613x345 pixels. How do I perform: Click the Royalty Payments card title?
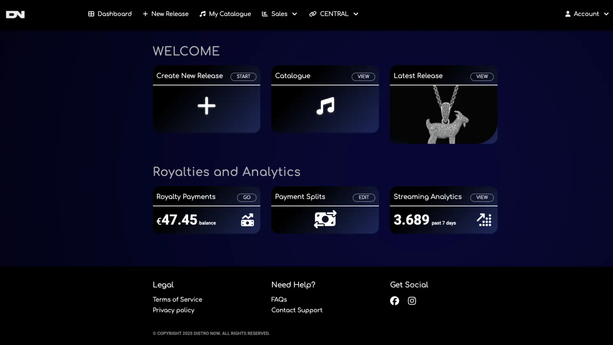tap(186, 197)
